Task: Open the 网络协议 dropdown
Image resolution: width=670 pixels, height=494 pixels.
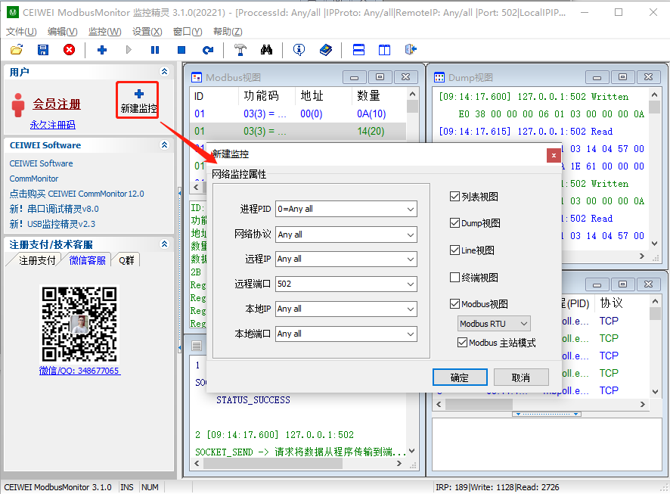Action: (411, 235)
